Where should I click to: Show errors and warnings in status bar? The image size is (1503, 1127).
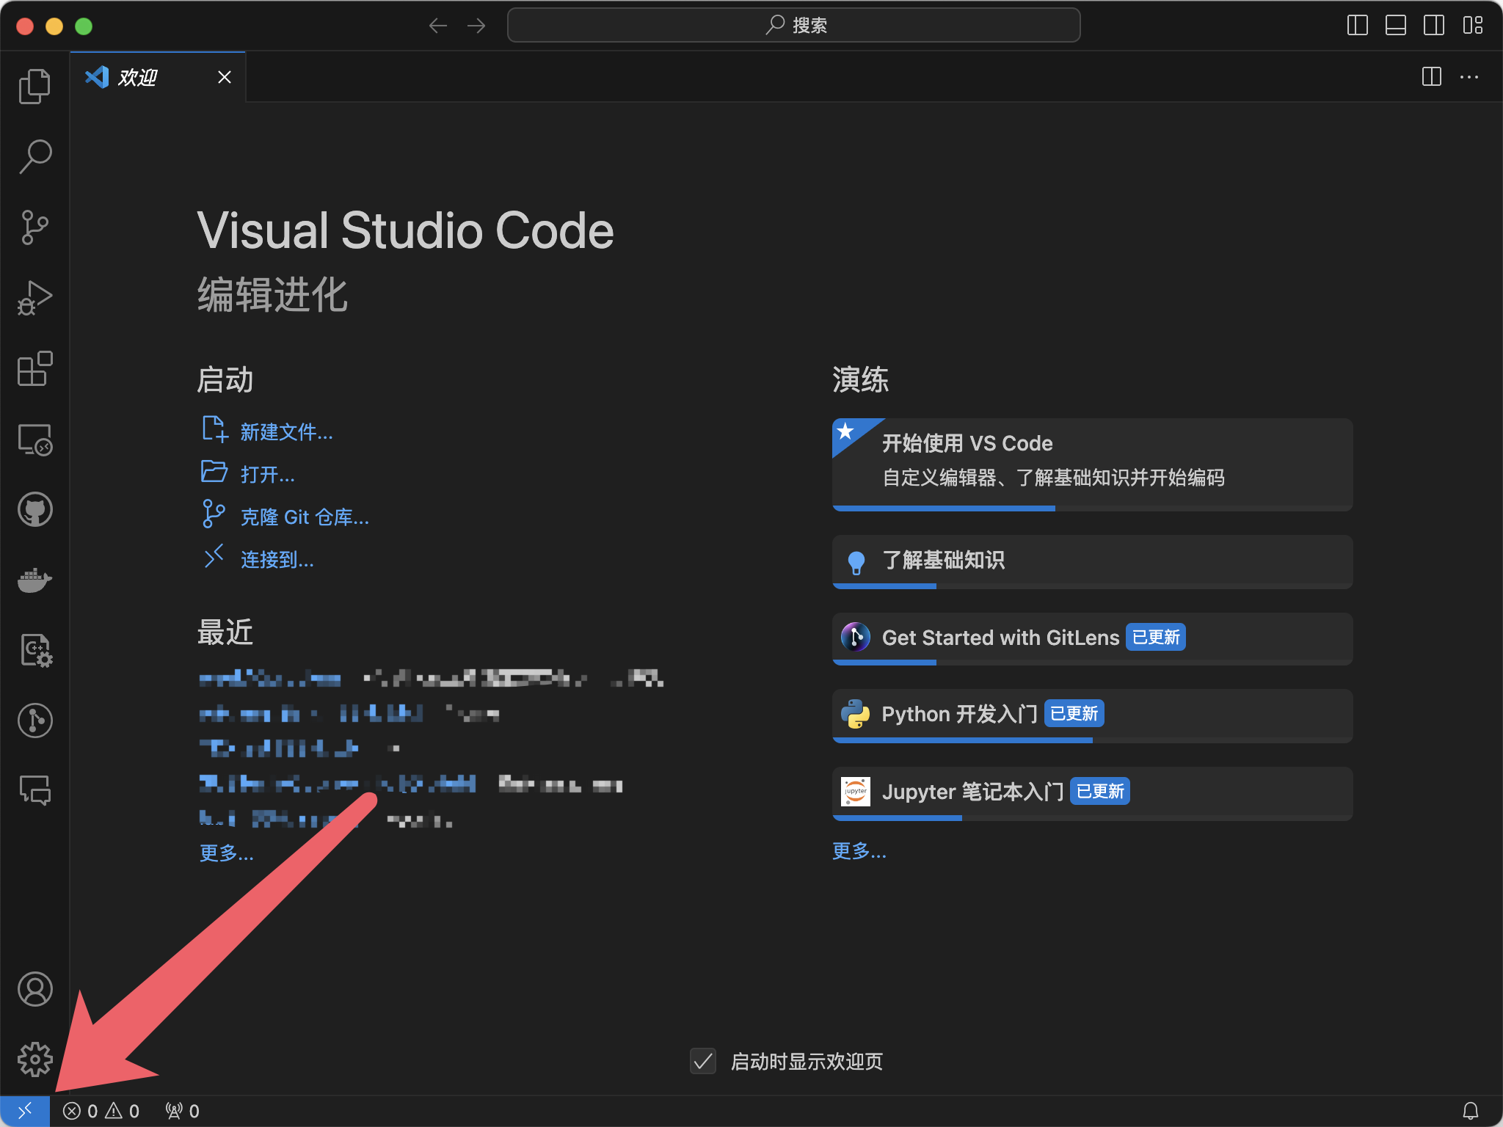coord(101,1111)
